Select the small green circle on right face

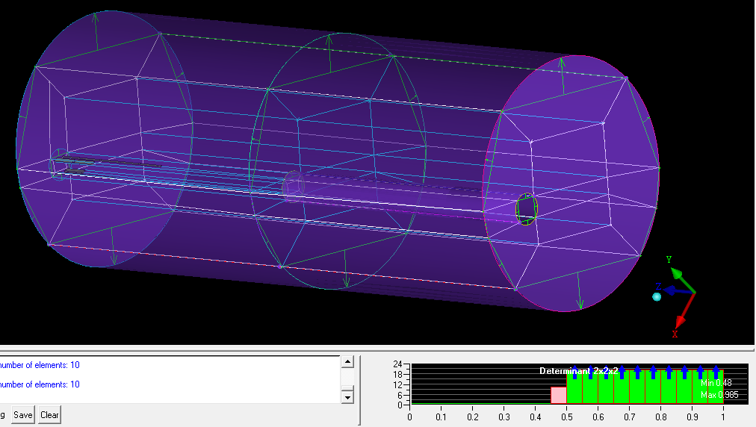click(527, 209)
